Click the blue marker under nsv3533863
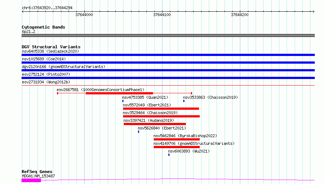This screenshot has width=325, height=184. coord(184,101)
